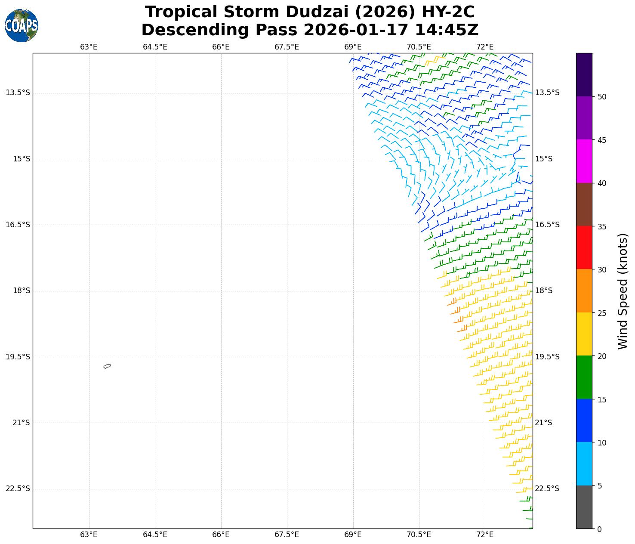Click the 18°S label on the left axis
The height and width of the screenshot is (544, 635).
pos(21,291)
